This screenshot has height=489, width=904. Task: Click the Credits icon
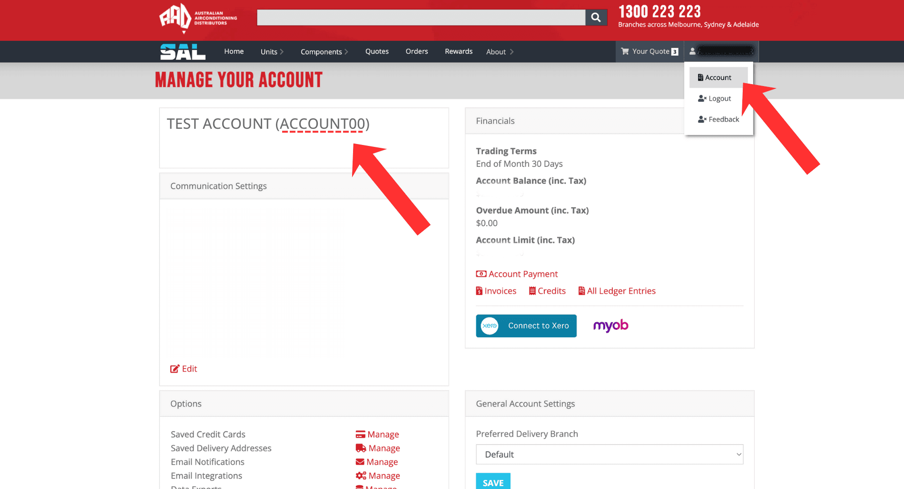(547, 290)
